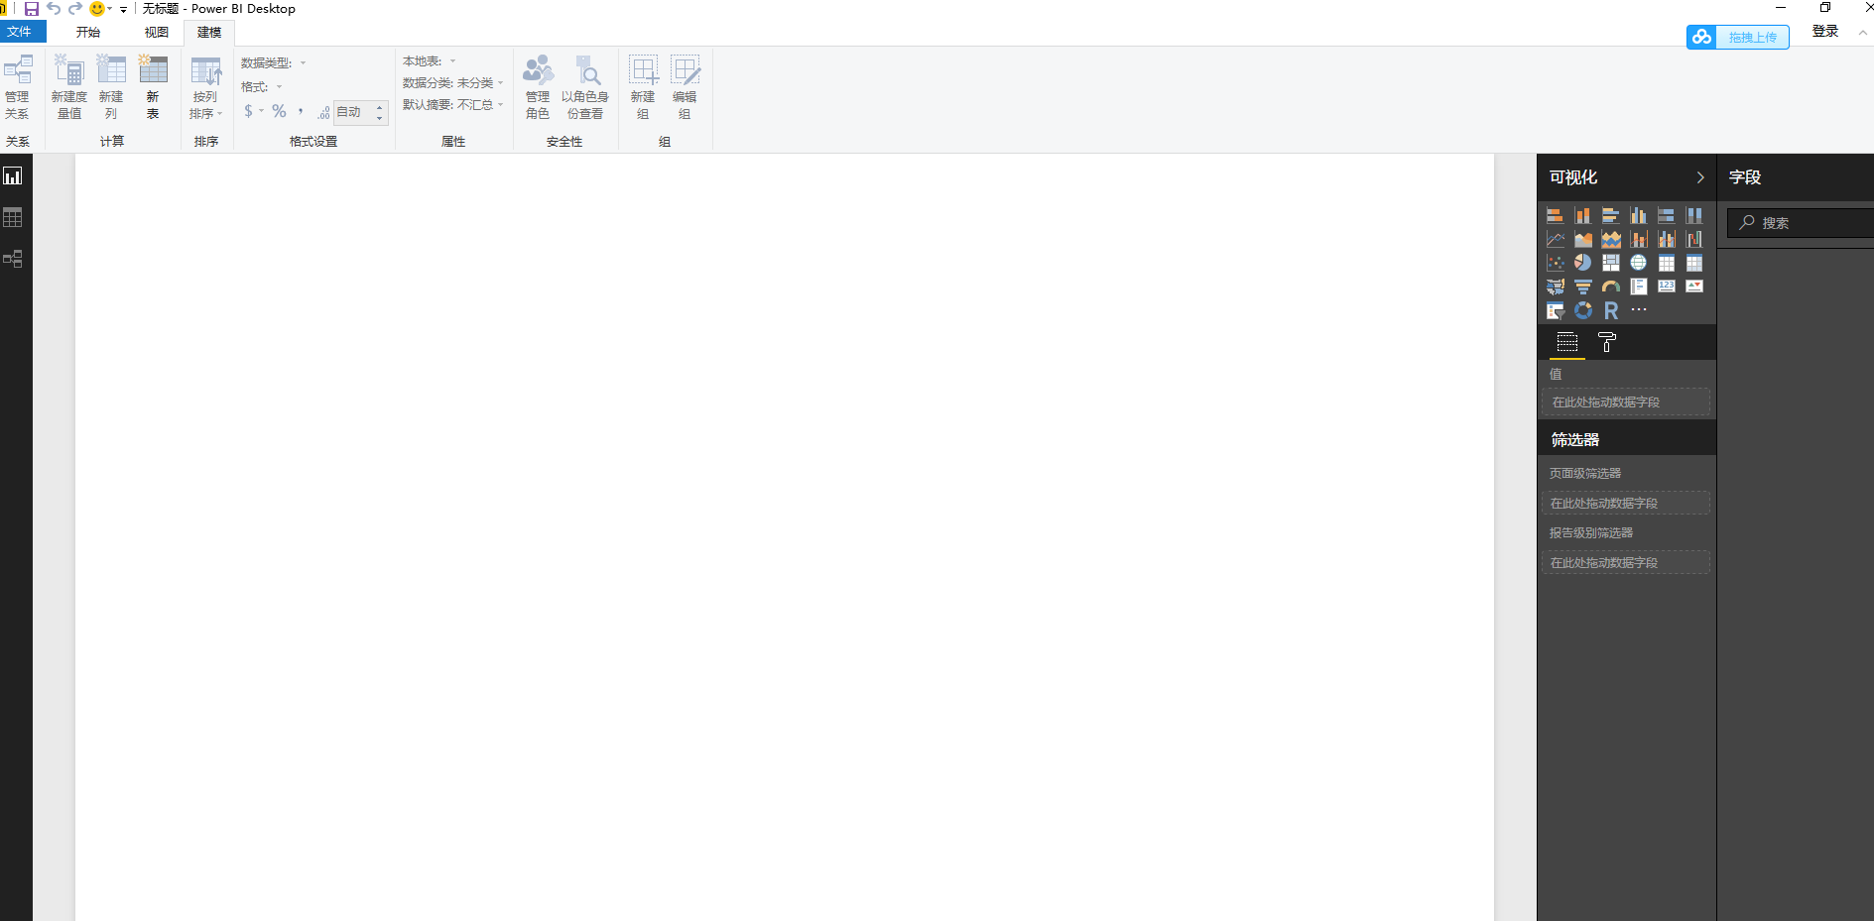Select the donut chart visual
The width and height of the screenshot is (1874, 921).
[x=1583, y=310]
